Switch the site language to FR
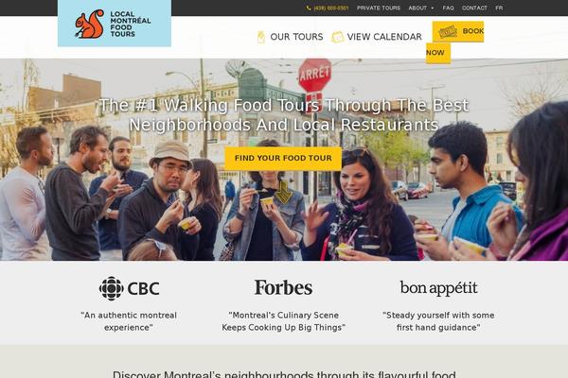The height and width of the screenshot is (378, 568). pyautogui.click(x=499, y=8)
